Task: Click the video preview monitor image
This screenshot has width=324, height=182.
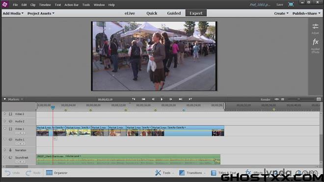Action: 154,56
